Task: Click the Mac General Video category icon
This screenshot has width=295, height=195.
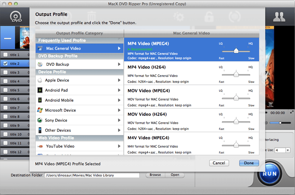Action: click(40, 48)
